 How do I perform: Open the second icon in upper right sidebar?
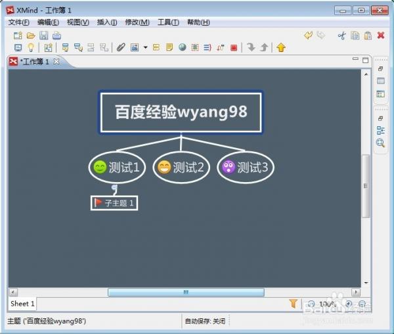381,81
